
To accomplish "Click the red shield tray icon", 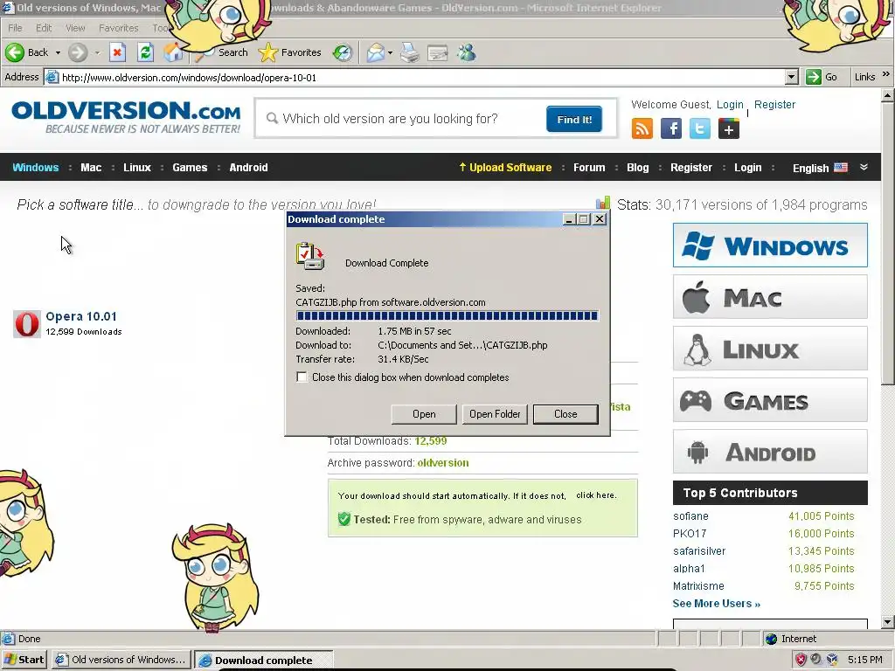I will tap(801, 660).
